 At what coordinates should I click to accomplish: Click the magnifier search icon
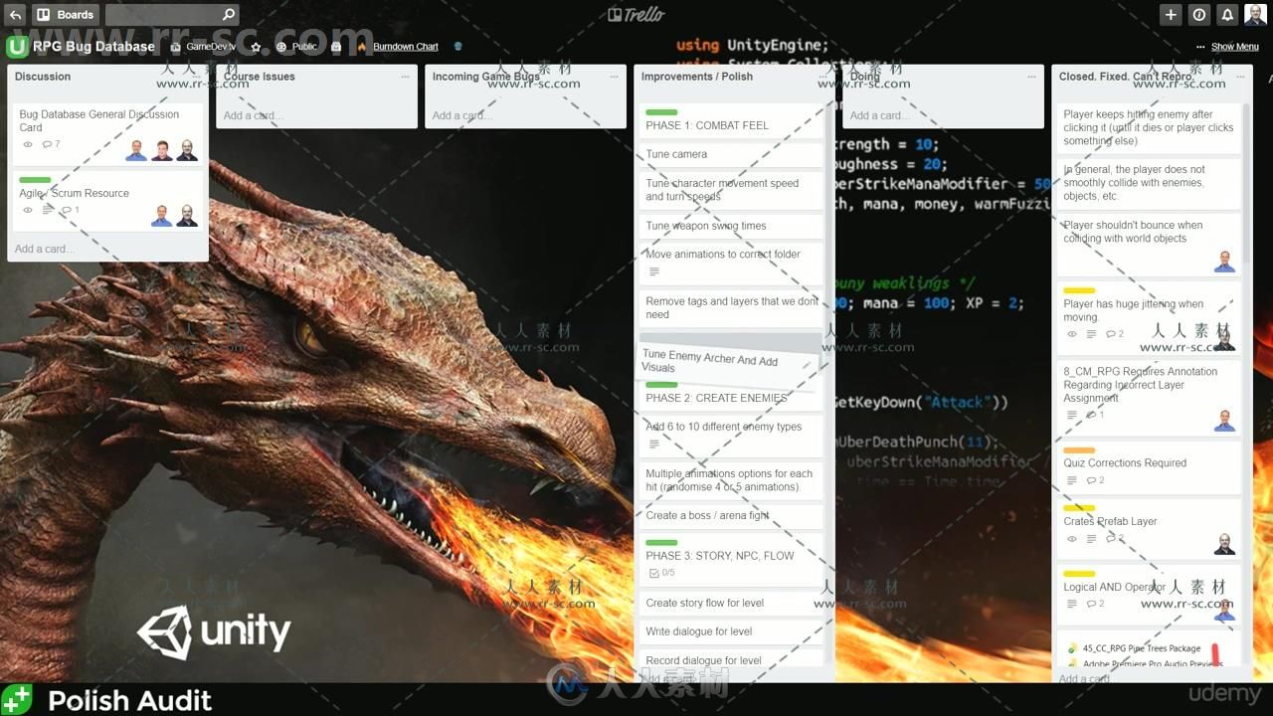coord(228,14)
